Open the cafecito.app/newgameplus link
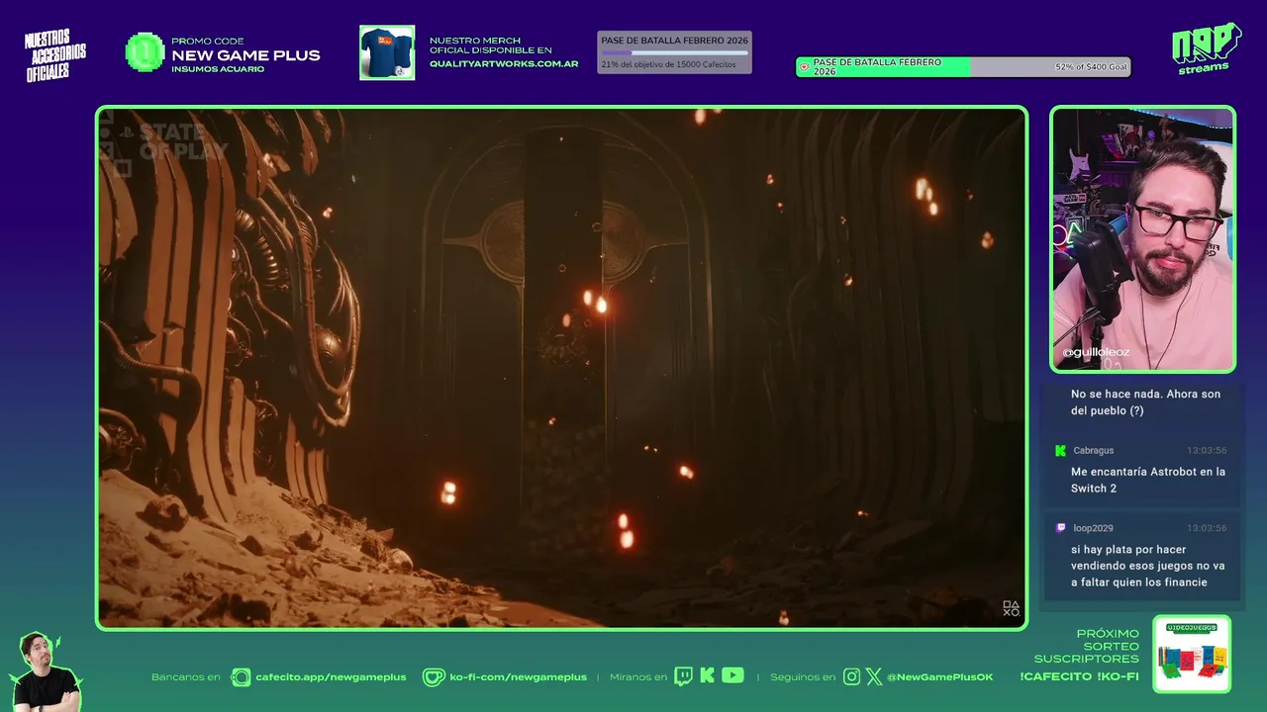Screen dimensions: 1267x712 point(331,677)
